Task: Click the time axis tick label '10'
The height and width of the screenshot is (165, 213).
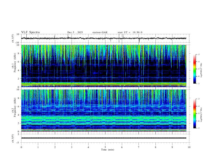Action: coord(189,147)
